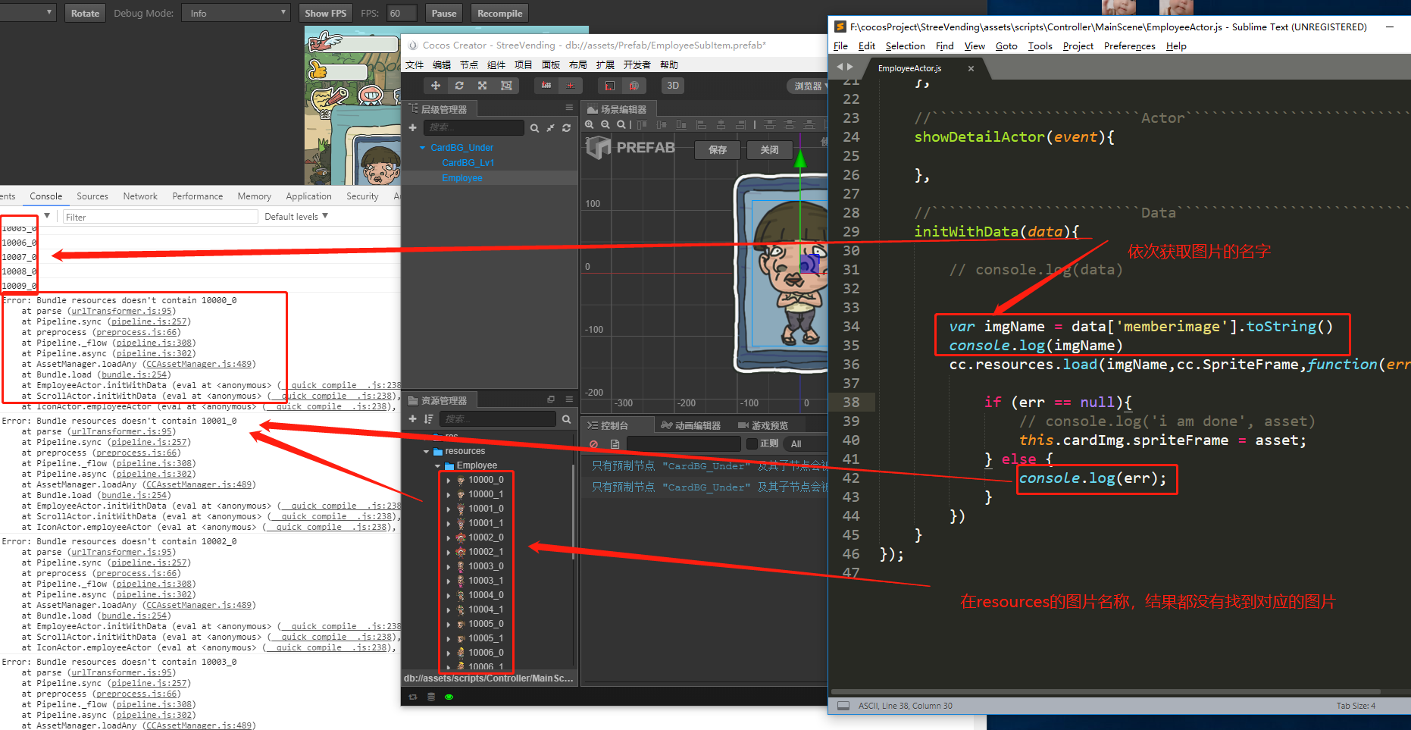
Task: Switch to the game preview (游戏预览) tab
Action: coord(763,425)
